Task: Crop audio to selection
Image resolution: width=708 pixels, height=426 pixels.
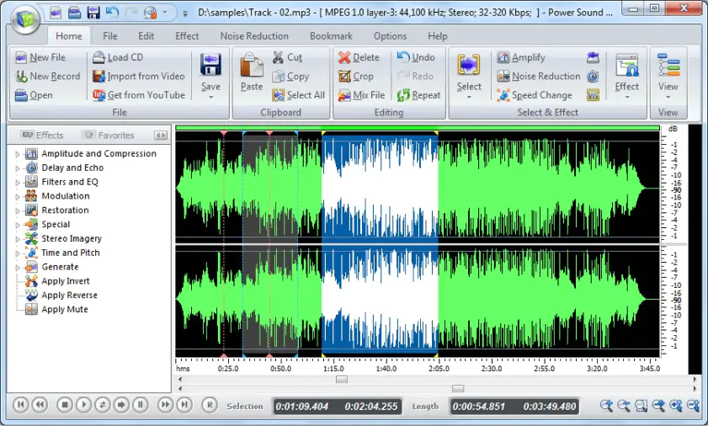Action: pyautogui.click(x=356, y=77)
